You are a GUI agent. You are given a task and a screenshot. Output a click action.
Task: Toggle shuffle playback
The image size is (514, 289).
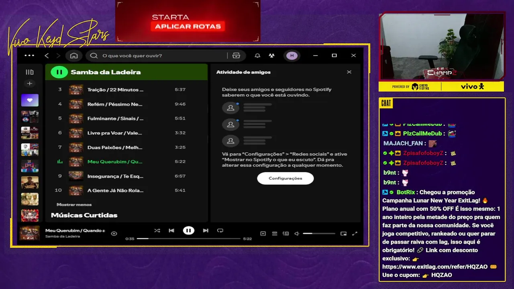[157, 230]
